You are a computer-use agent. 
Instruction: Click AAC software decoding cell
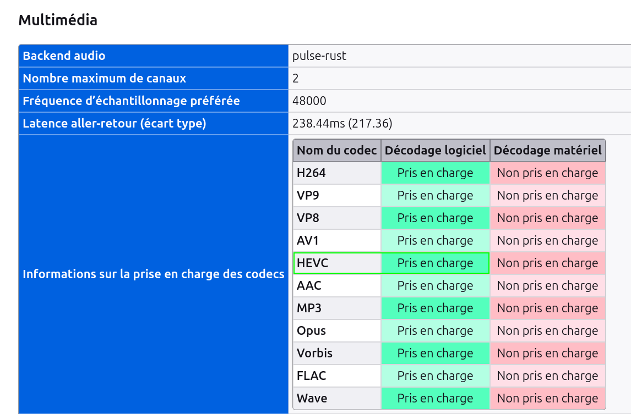pyautogui.click(x=436, y=285)
